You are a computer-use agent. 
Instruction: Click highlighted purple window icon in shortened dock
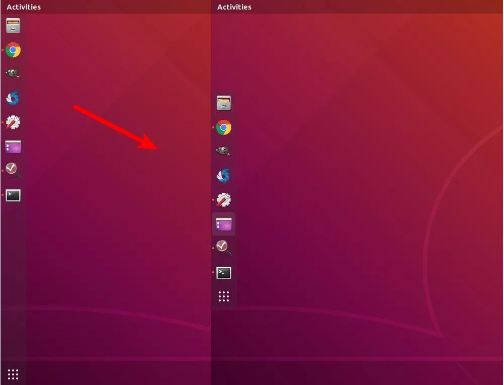tap(224, 224)
